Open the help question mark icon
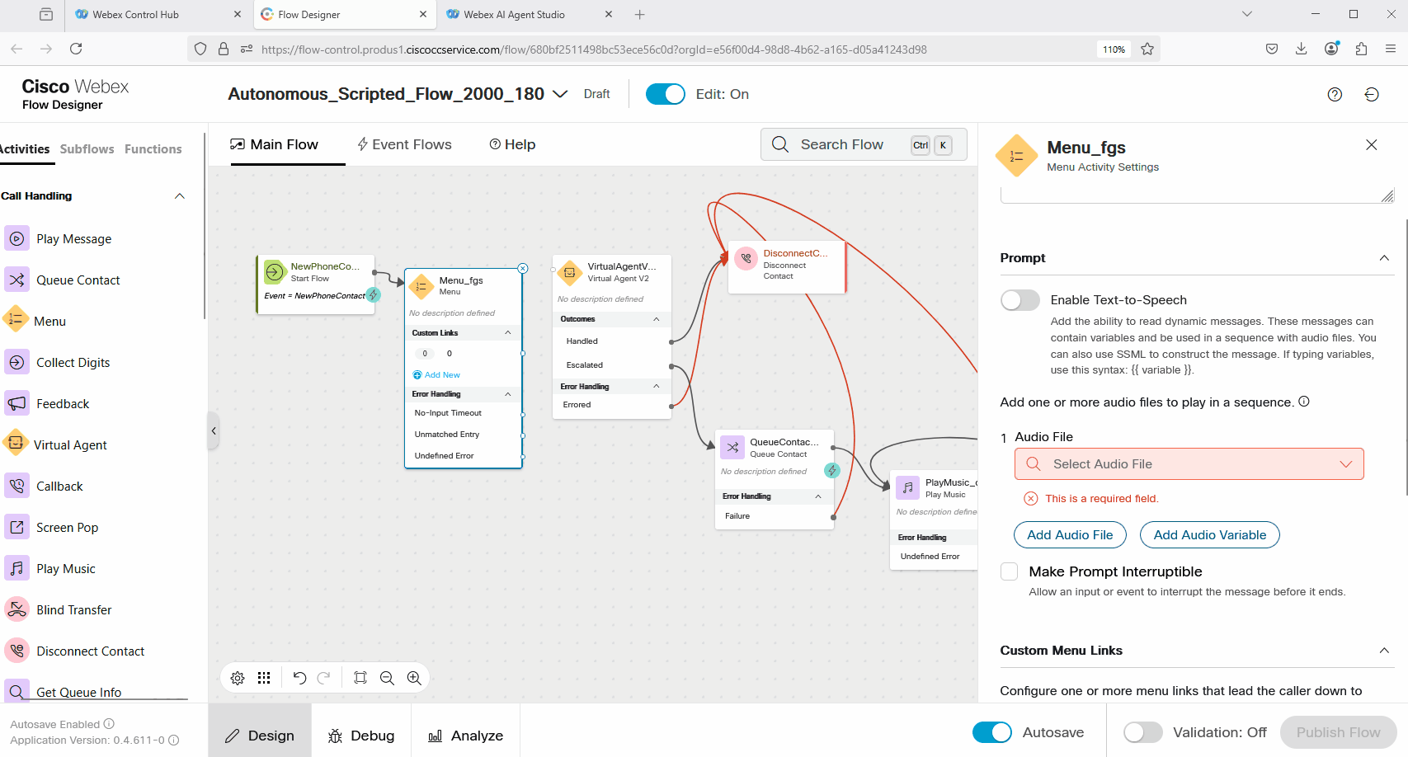Screen dimensions: 1408x757 tap(1335, 95)
